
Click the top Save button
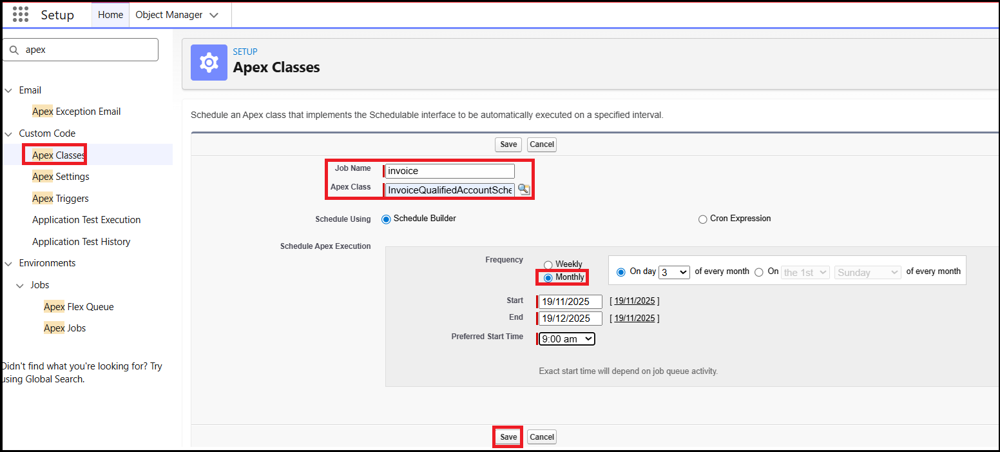tap(508, 144)
